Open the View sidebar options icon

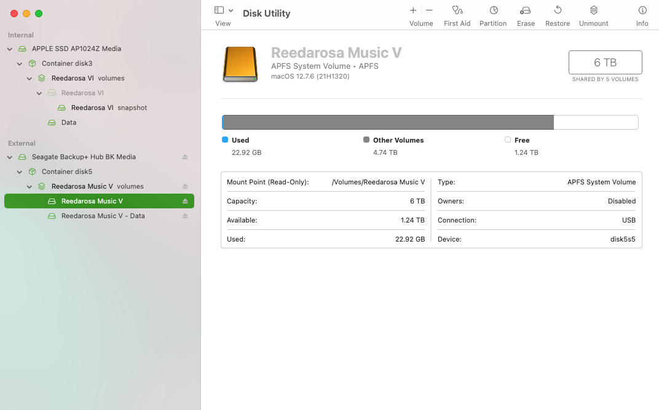(x=219, y=10)
